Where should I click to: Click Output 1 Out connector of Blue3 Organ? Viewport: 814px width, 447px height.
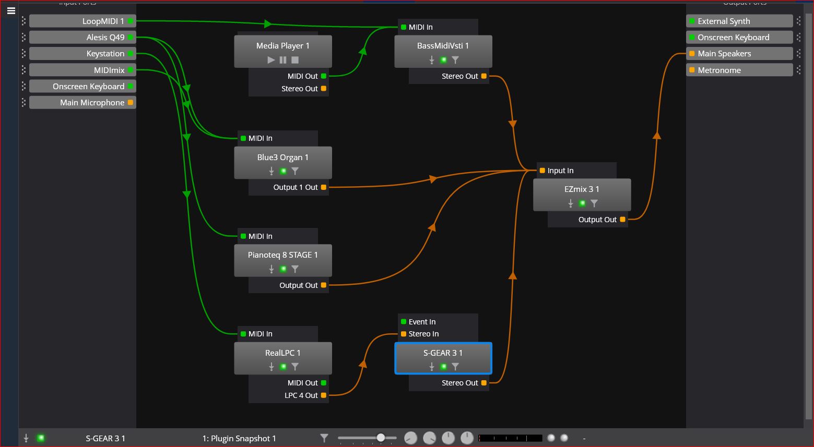(x=324, y=187)
